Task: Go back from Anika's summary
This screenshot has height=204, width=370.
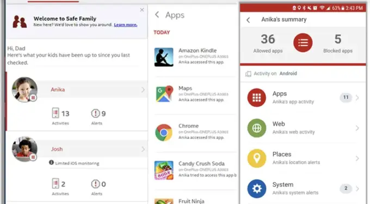Action: [248, 20]
